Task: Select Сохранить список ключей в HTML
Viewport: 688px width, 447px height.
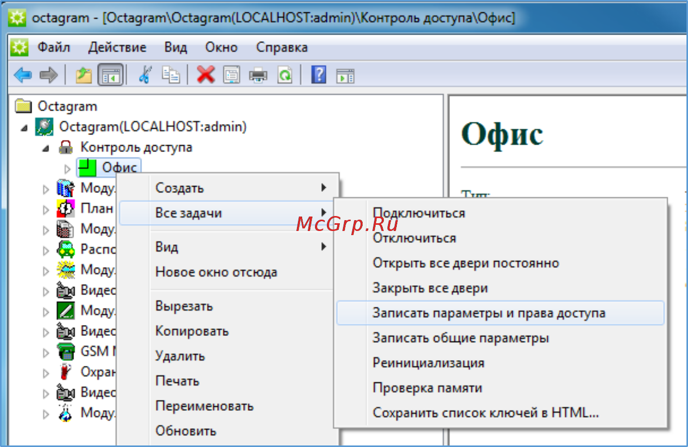Action: [x=500, y=413]
